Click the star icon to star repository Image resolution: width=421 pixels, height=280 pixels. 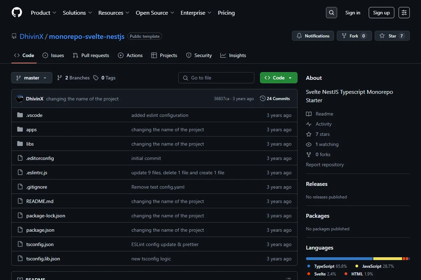(382, 36)
